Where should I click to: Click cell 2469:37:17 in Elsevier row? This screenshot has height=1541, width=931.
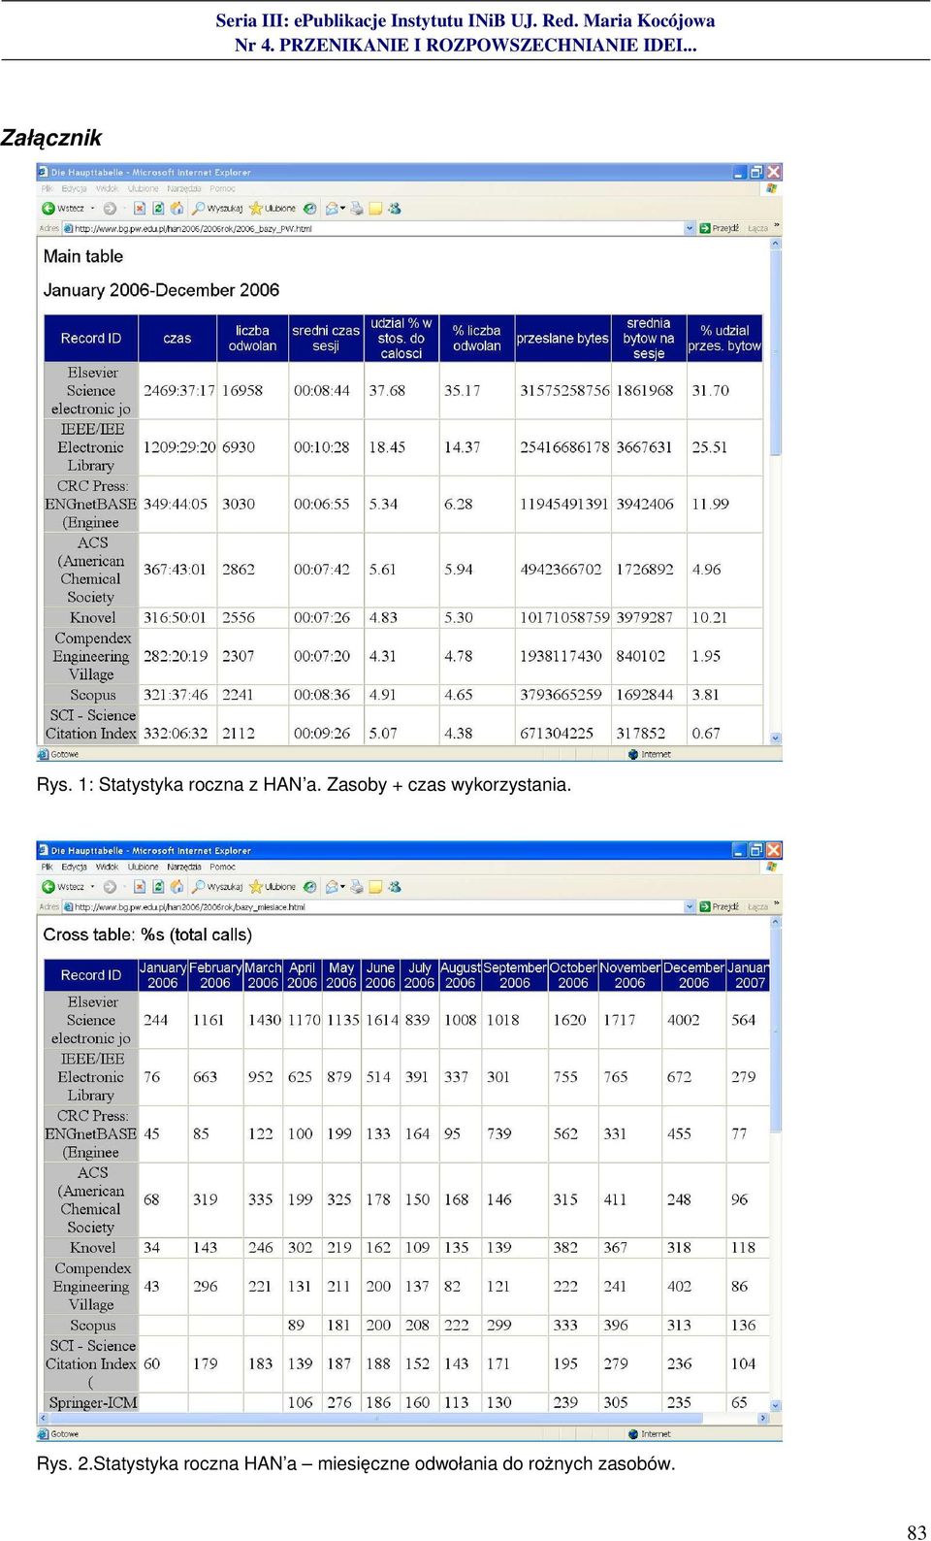(x=179, y=390)
